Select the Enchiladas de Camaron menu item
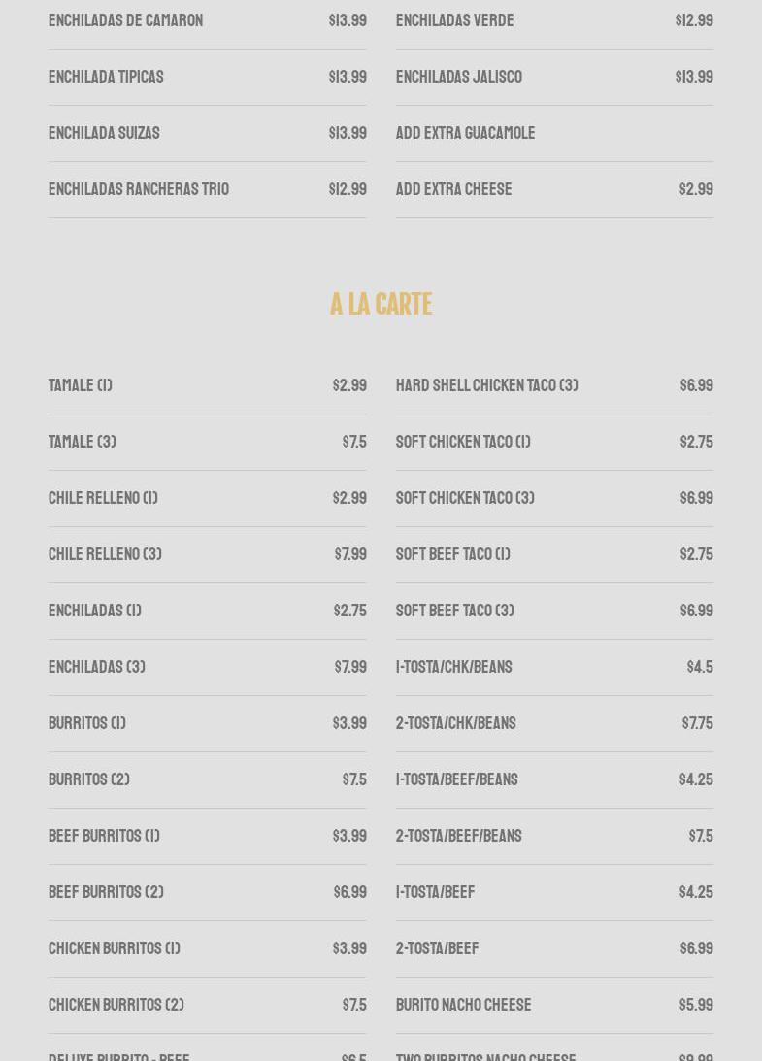Viewport: 762px width, 1061px height. click(125, 20)
